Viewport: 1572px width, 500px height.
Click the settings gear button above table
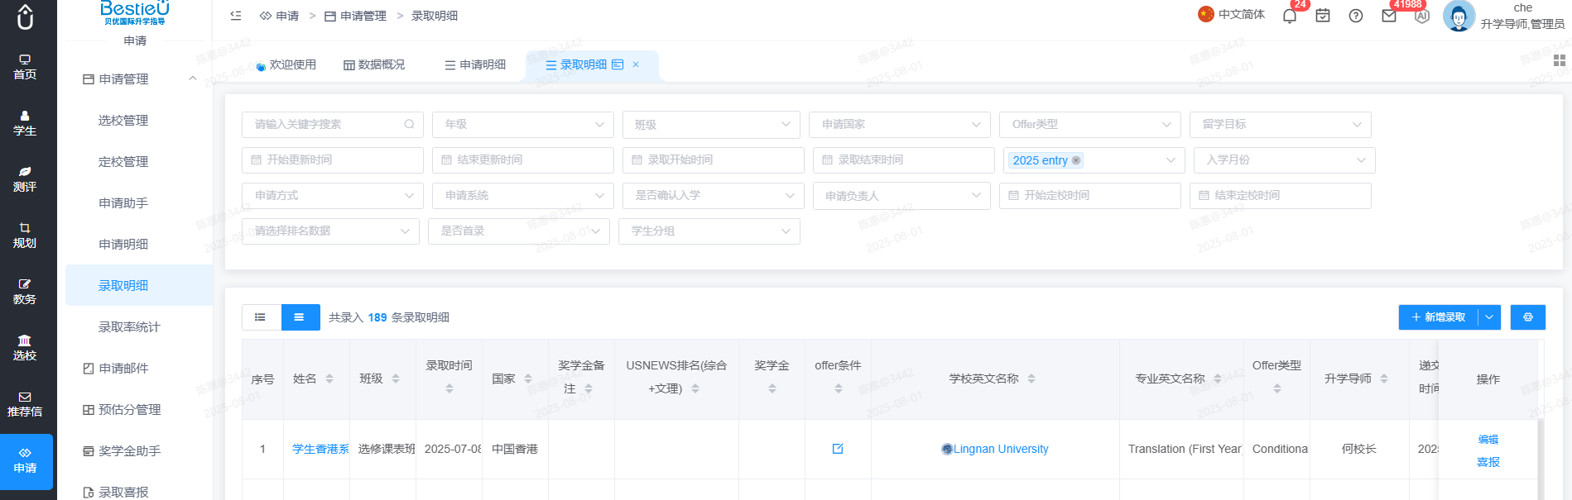tap(1528, 317)
